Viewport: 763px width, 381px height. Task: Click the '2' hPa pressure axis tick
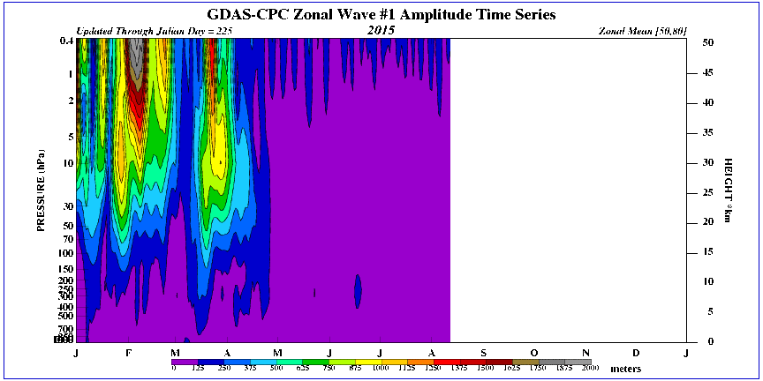click(70, 101)
